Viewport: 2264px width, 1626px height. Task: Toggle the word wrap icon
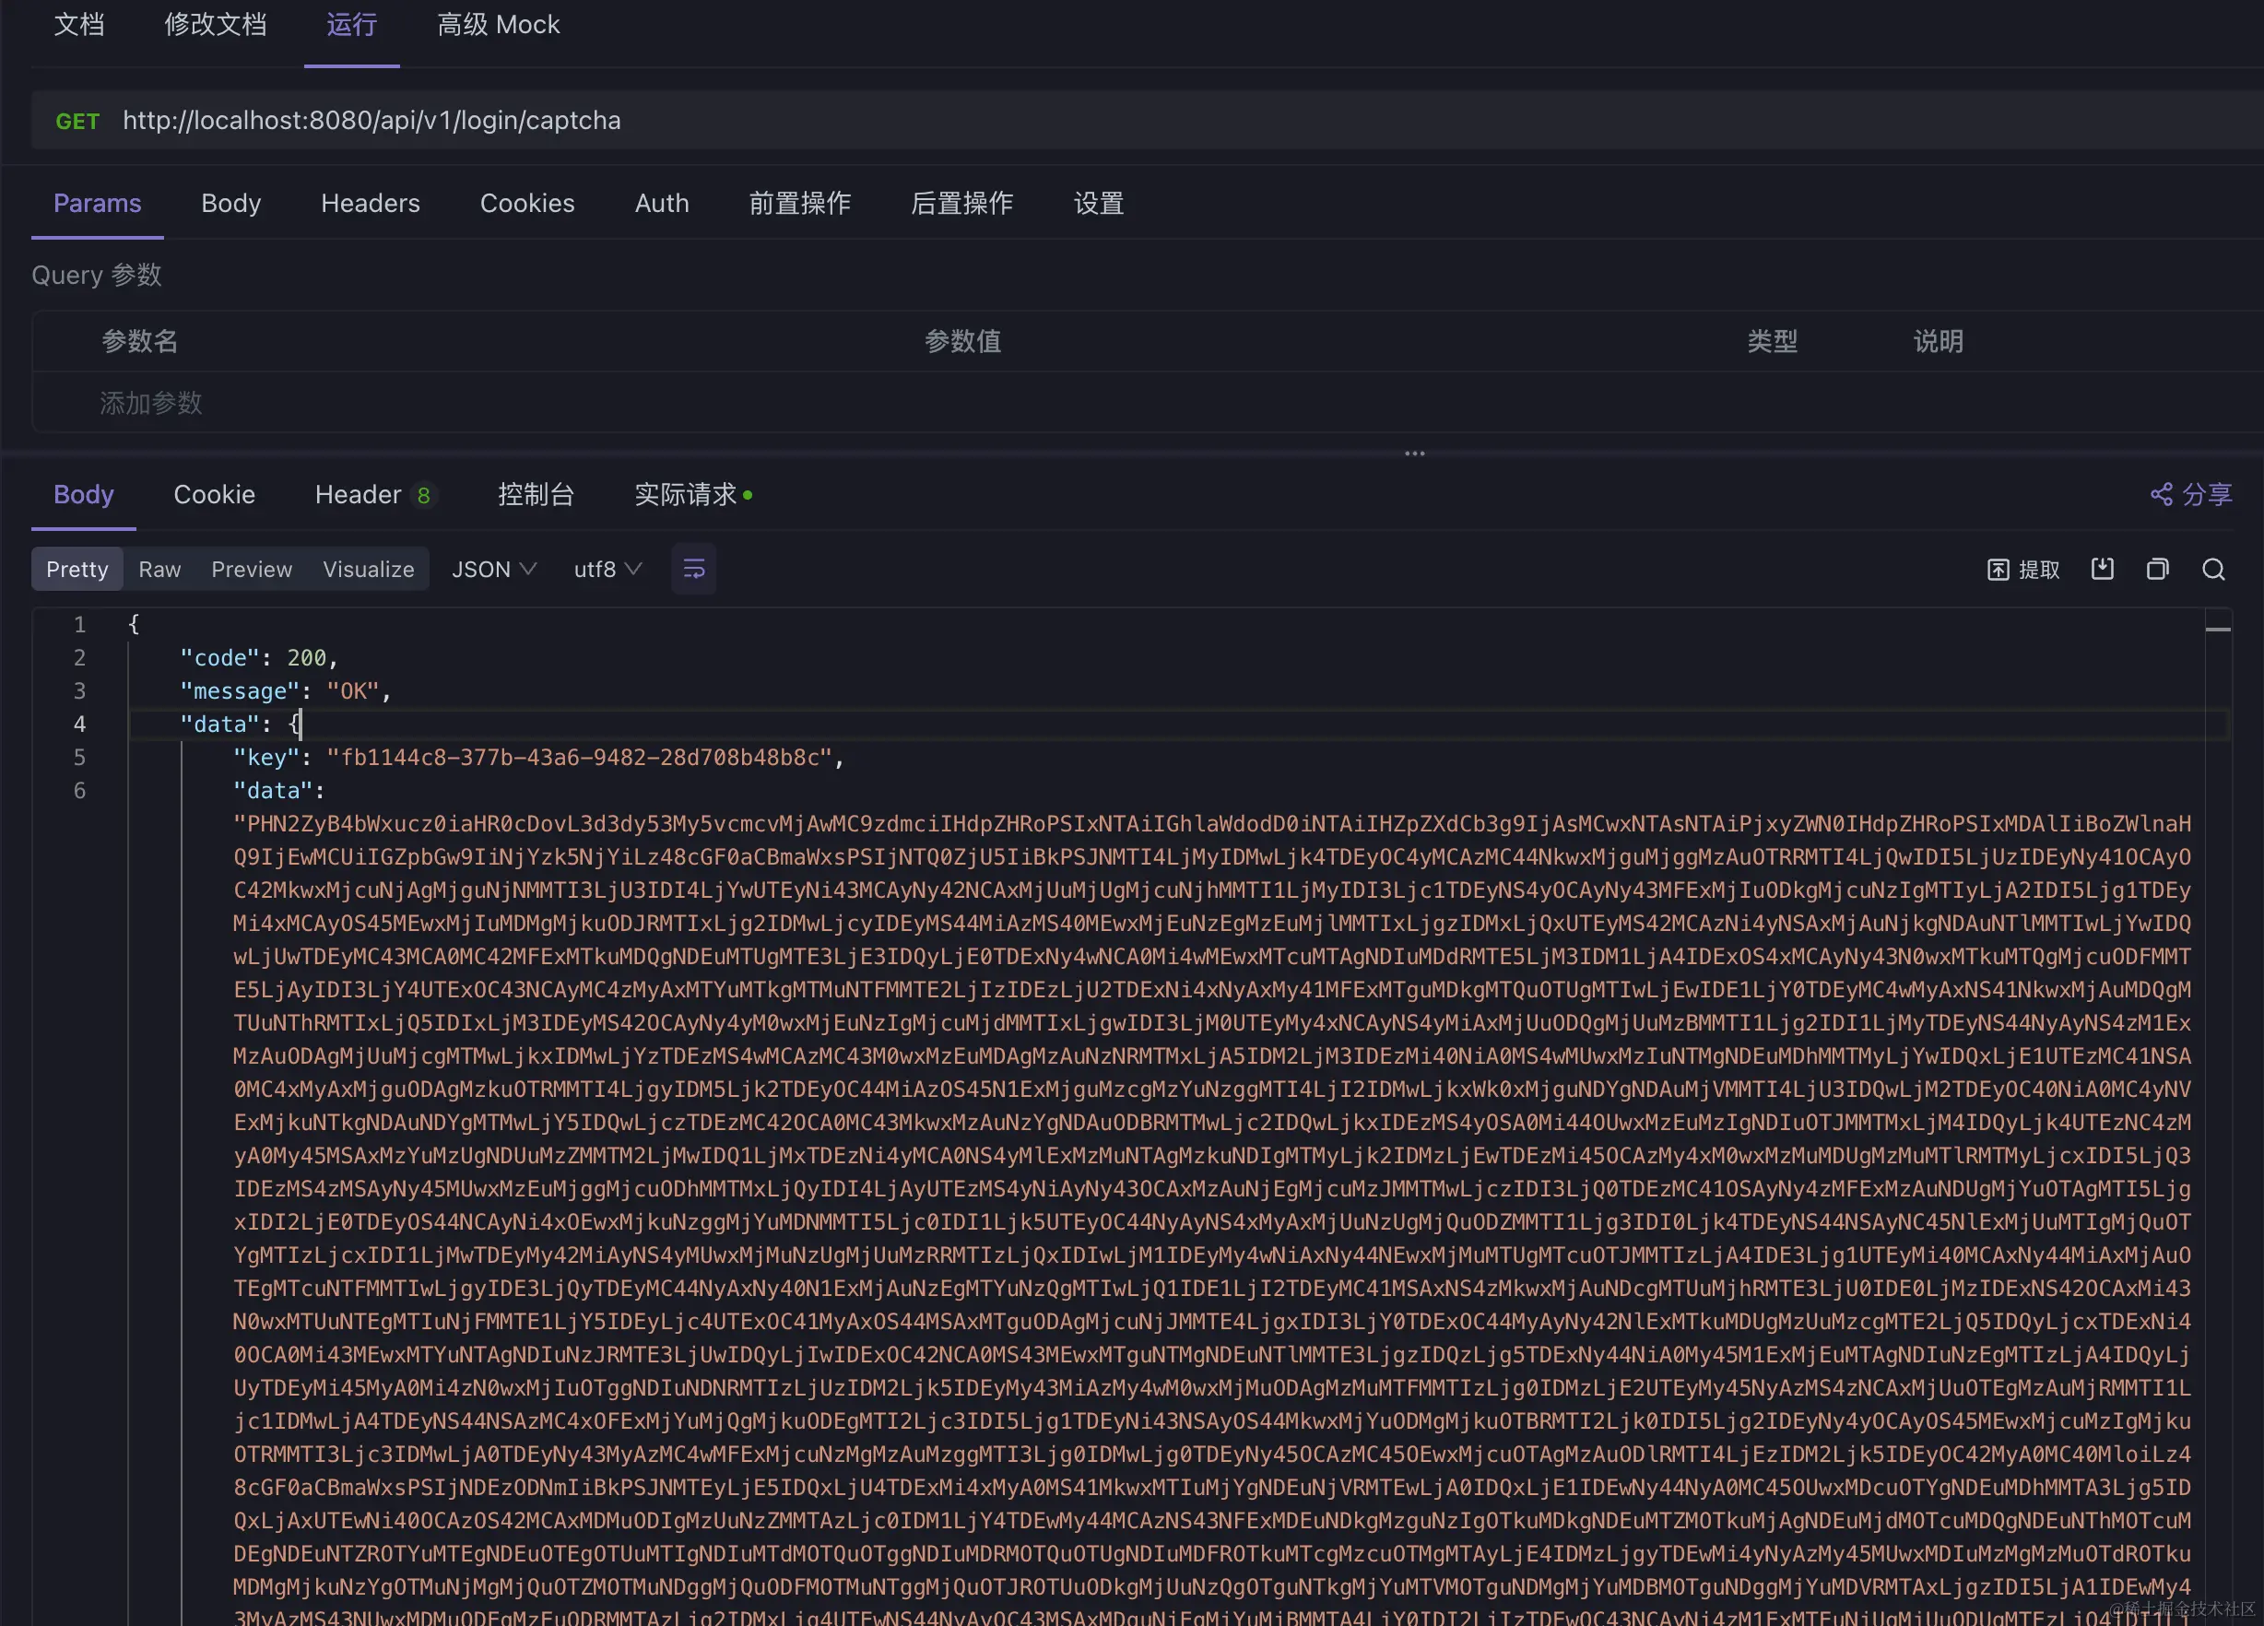[694, 569]
